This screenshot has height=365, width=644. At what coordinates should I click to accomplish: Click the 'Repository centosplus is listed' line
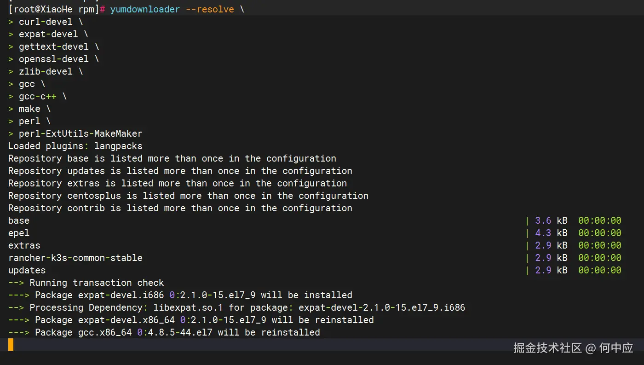(188, 196)
